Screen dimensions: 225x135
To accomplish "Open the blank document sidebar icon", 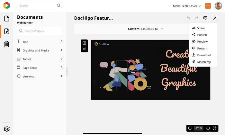I will coord(6,19).
